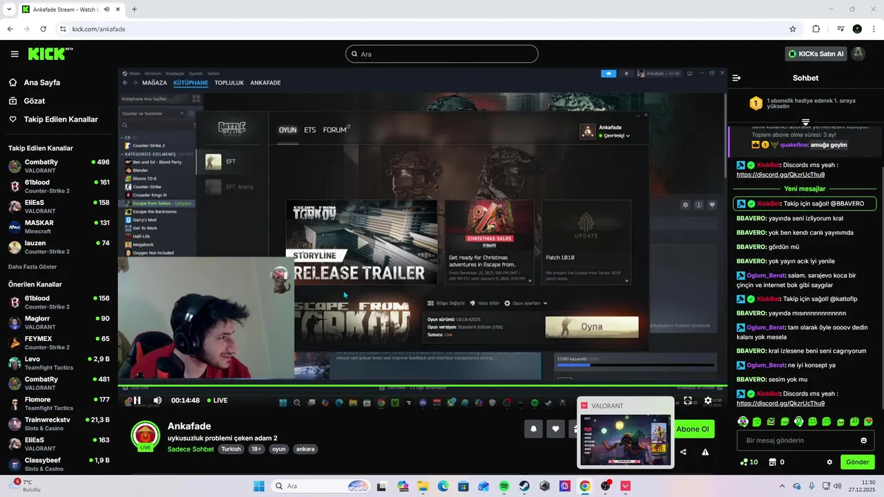Click the report warning triangle icon

tap(705, 452)
